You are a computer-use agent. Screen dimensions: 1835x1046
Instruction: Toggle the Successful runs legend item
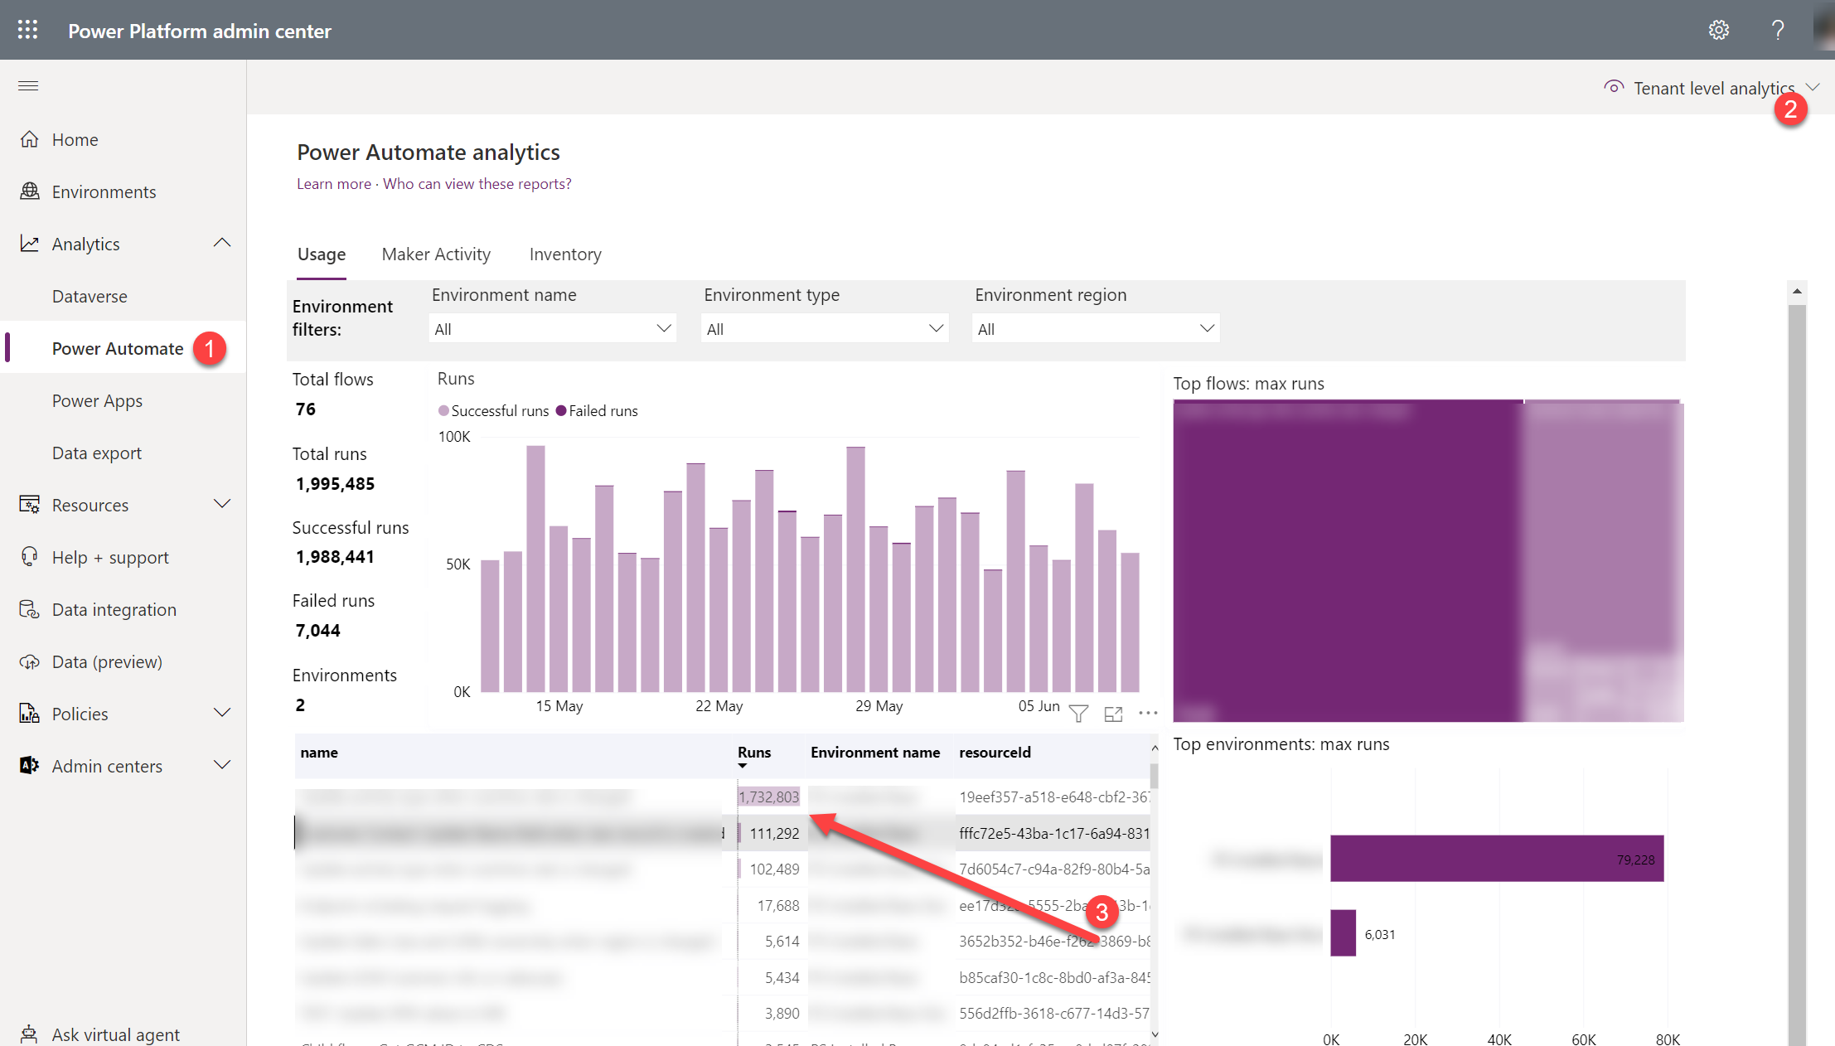(493, 411)
